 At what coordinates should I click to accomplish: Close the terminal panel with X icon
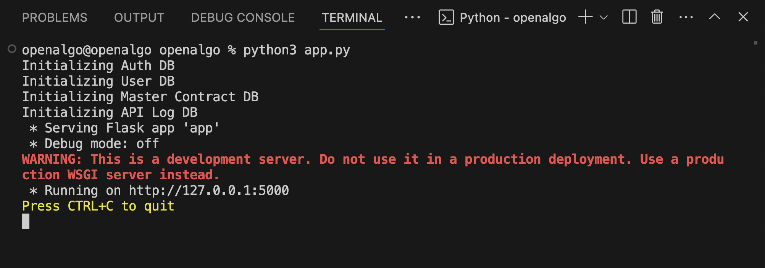click(743, 17)
